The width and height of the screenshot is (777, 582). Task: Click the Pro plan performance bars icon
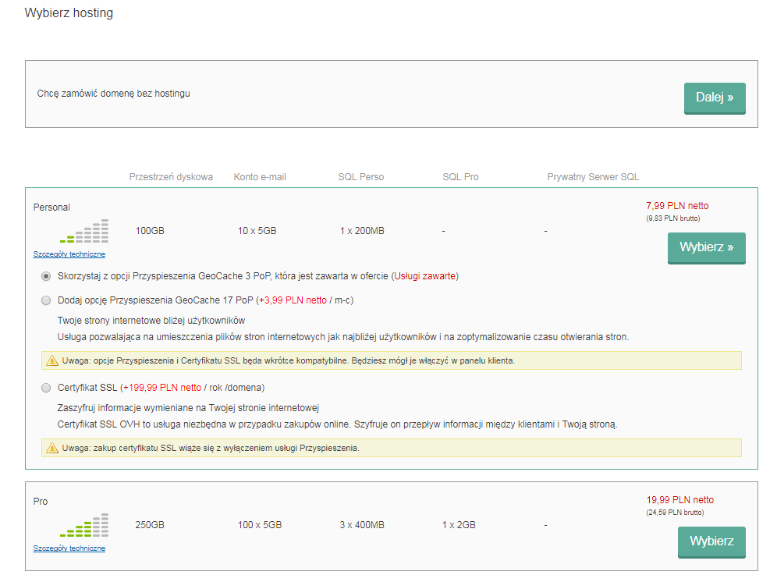click(84, 525)
